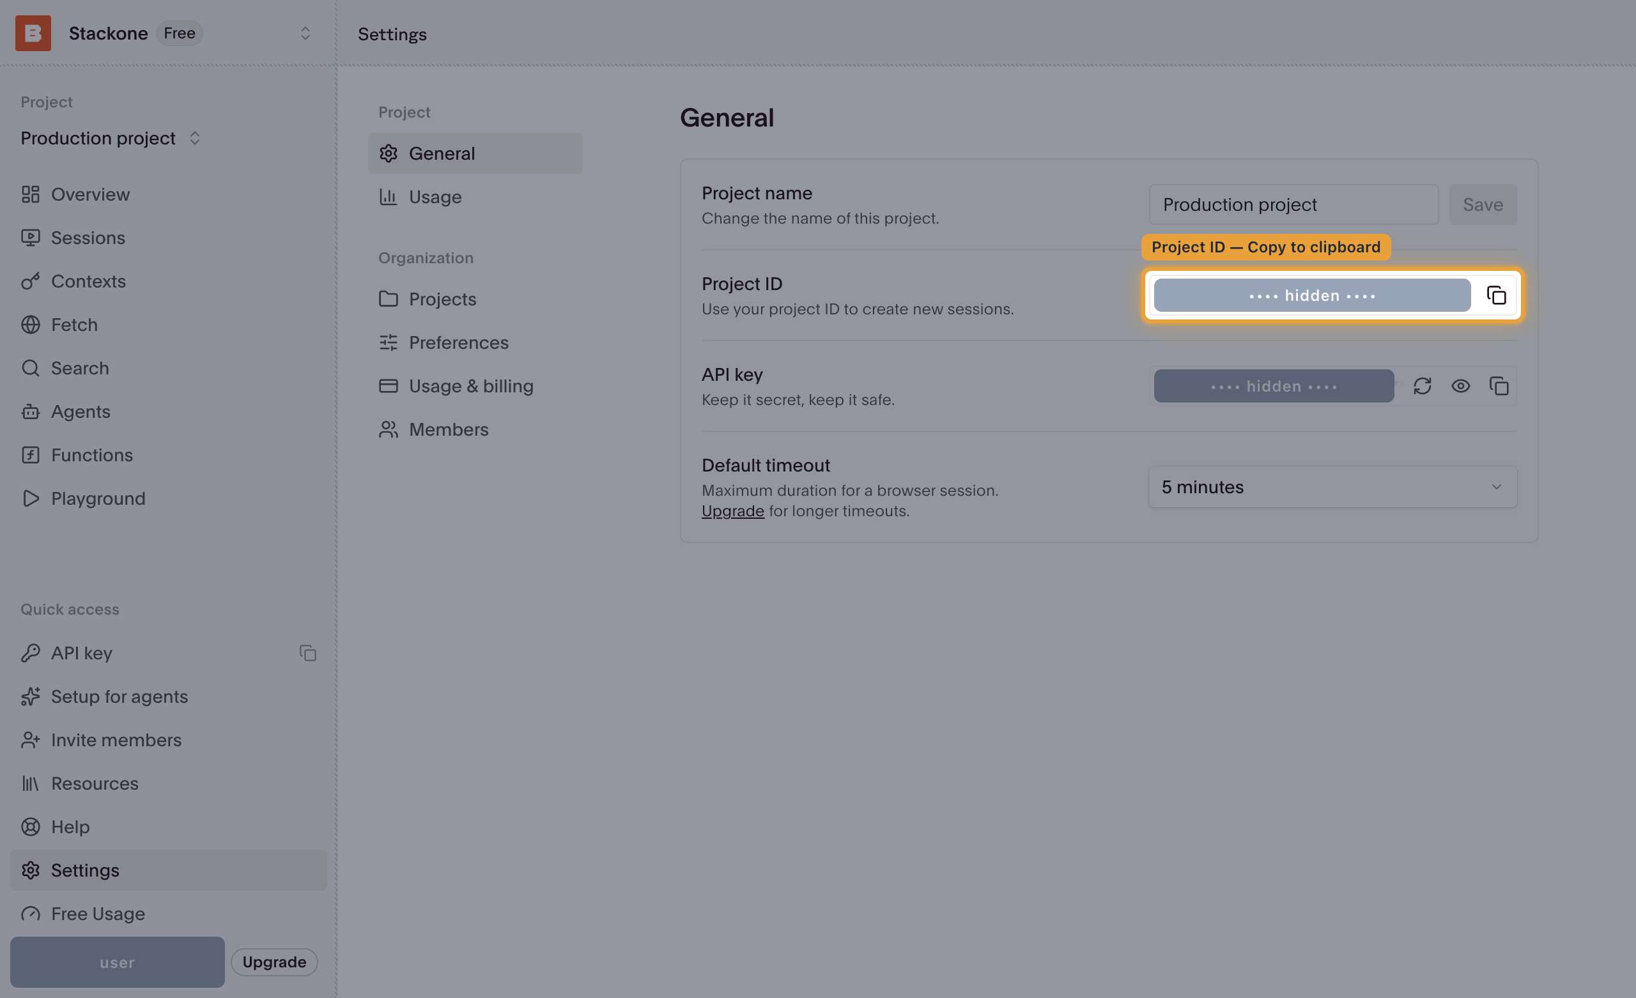Screen dimensions: 1636x998
Task: Open Resources in Quick access
Action: pos(169,783)
